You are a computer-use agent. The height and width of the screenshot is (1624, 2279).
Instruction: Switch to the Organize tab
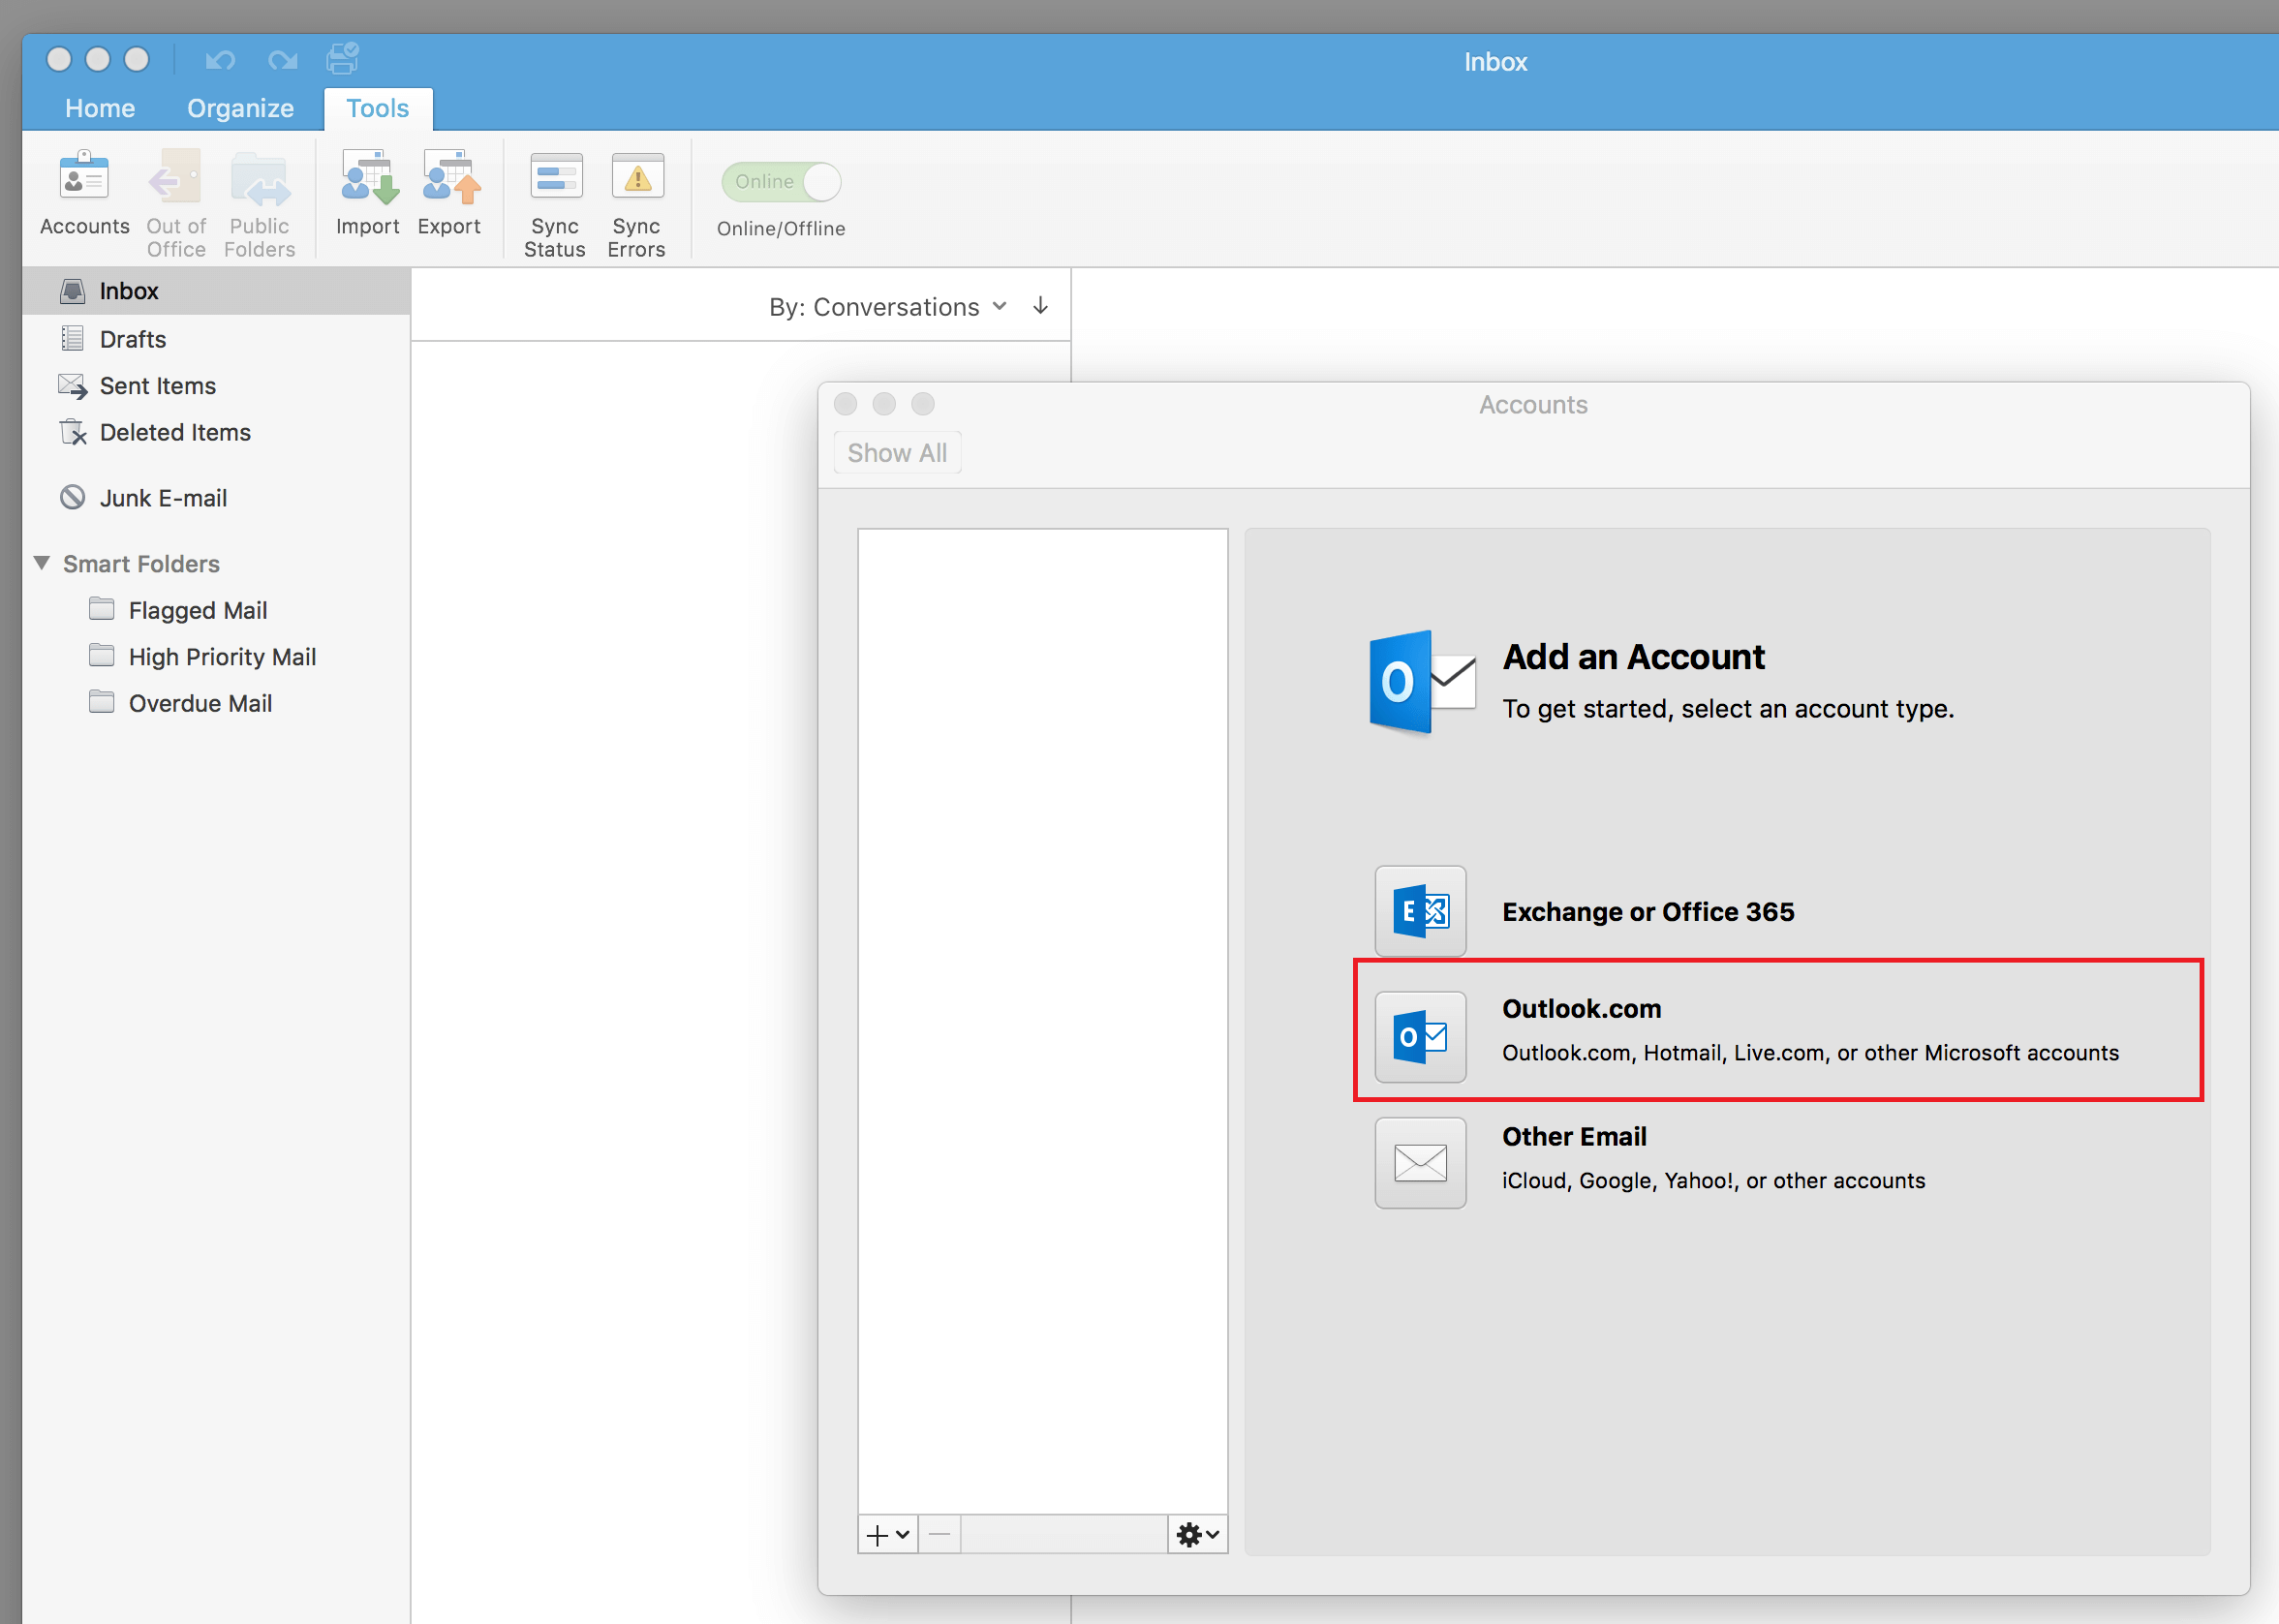pos(240,108)
